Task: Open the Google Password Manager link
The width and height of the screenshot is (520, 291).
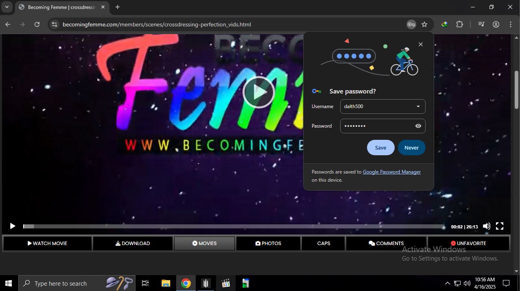Action: coord(391,172)
